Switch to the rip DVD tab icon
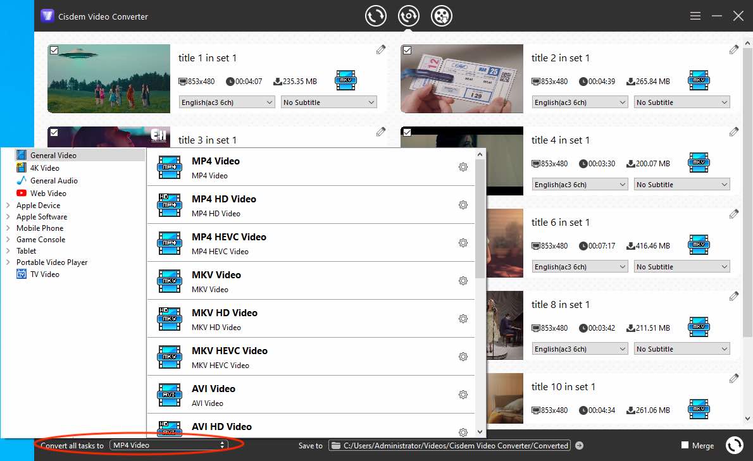 point(409,16)
